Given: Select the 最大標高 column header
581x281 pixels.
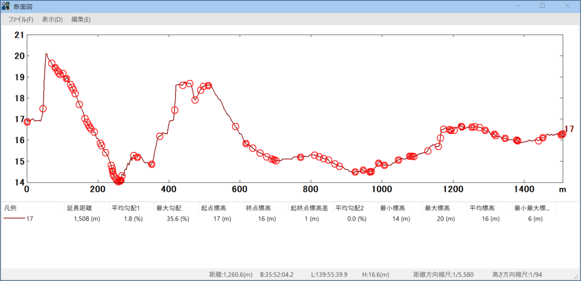Looking at the screenshot, I should 444,208.
